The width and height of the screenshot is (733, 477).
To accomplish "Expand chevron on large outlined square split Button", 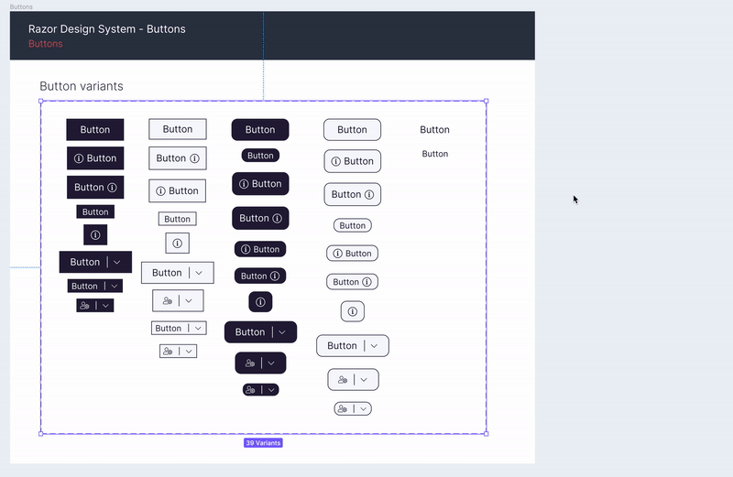I will pos(199,273).
